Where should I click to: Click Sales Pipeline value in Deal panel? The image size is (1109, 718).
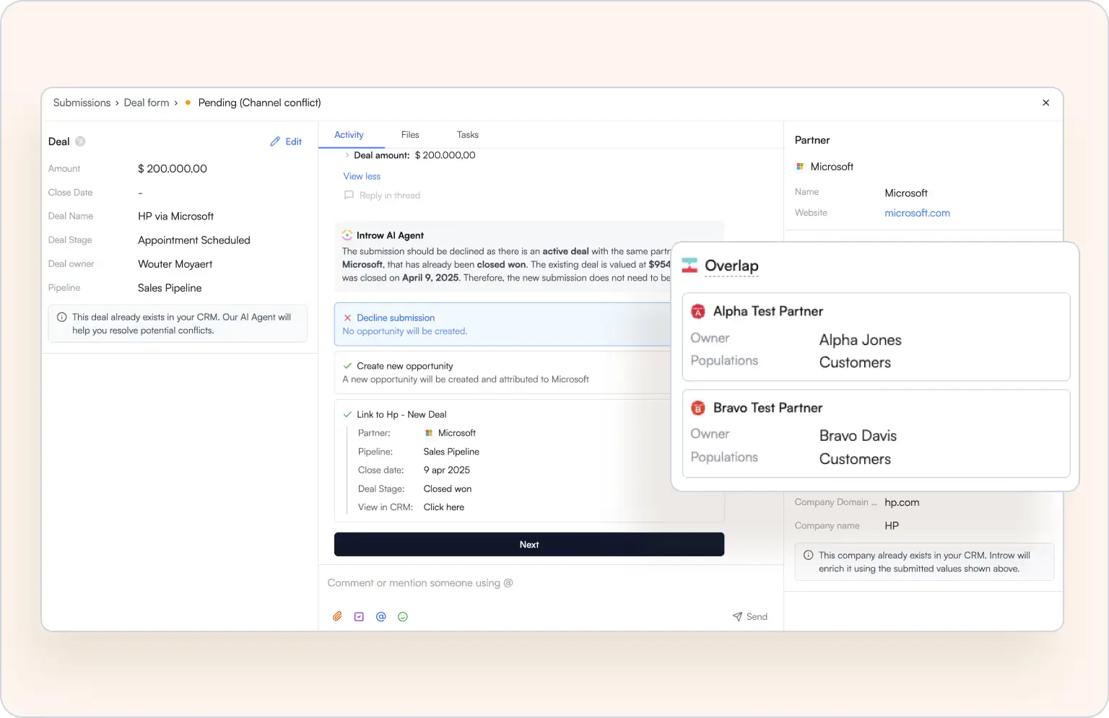(170, 288)
